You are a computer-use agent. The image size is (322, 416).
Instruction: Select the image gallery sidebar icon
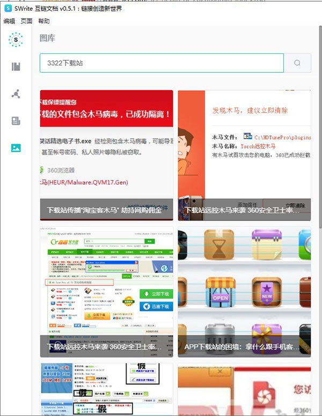coord(16,148)
